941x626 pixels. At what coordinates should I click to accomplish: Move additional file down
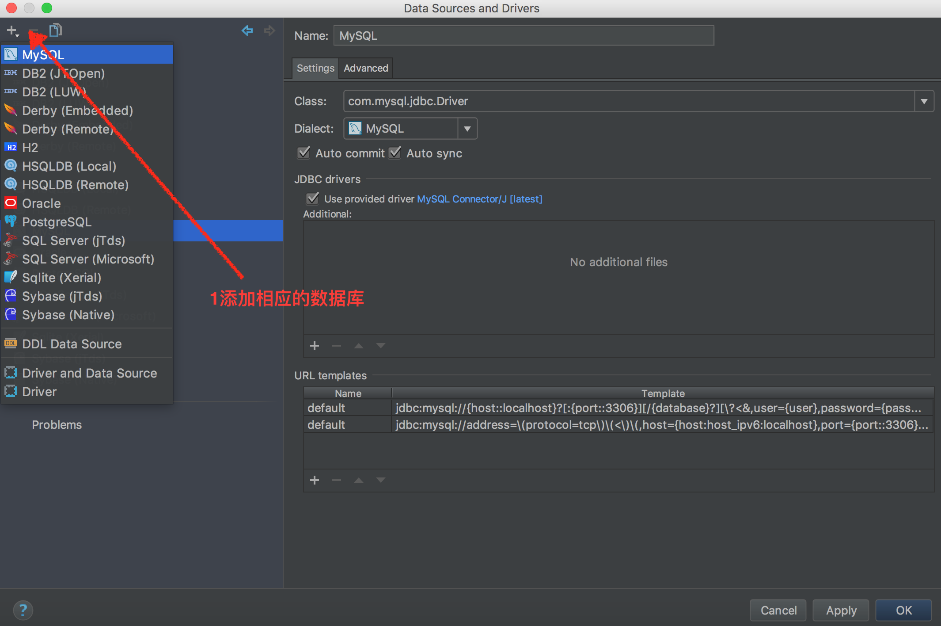click(x=381, y=346)
